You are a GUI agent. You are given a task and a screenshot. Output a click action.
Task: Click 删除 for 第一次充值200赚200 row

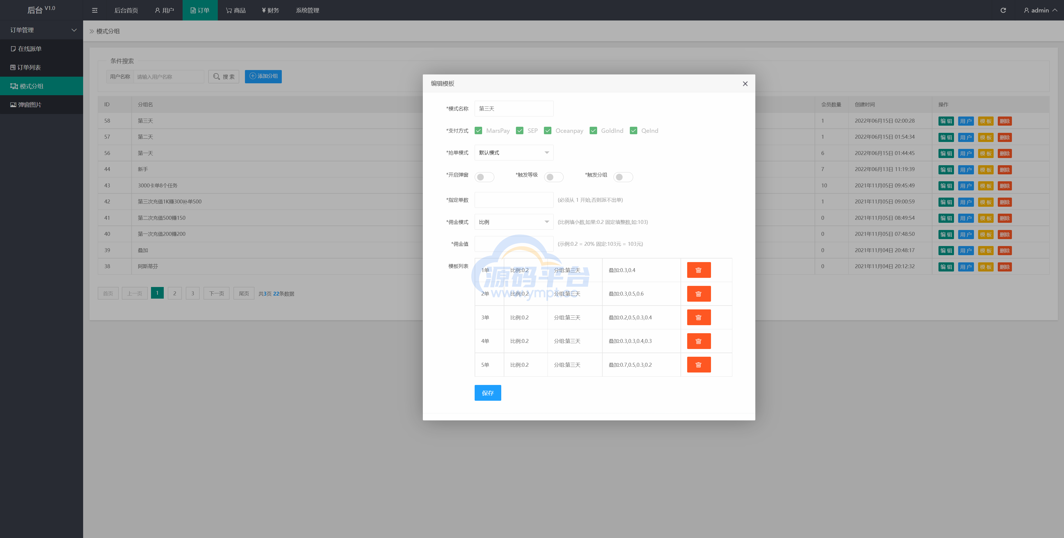coord(1004,234)
